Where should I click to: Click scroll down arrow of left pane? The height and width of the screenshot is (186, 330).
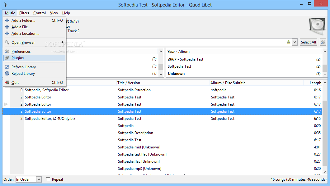(x=161, y=74)
